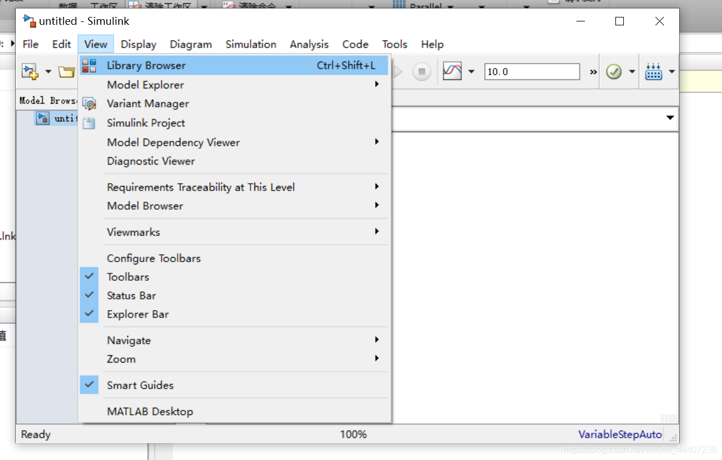Expand the Zoom submenu
The width and height of the screenshot is (722, 460).
click(x=234, y=359)
